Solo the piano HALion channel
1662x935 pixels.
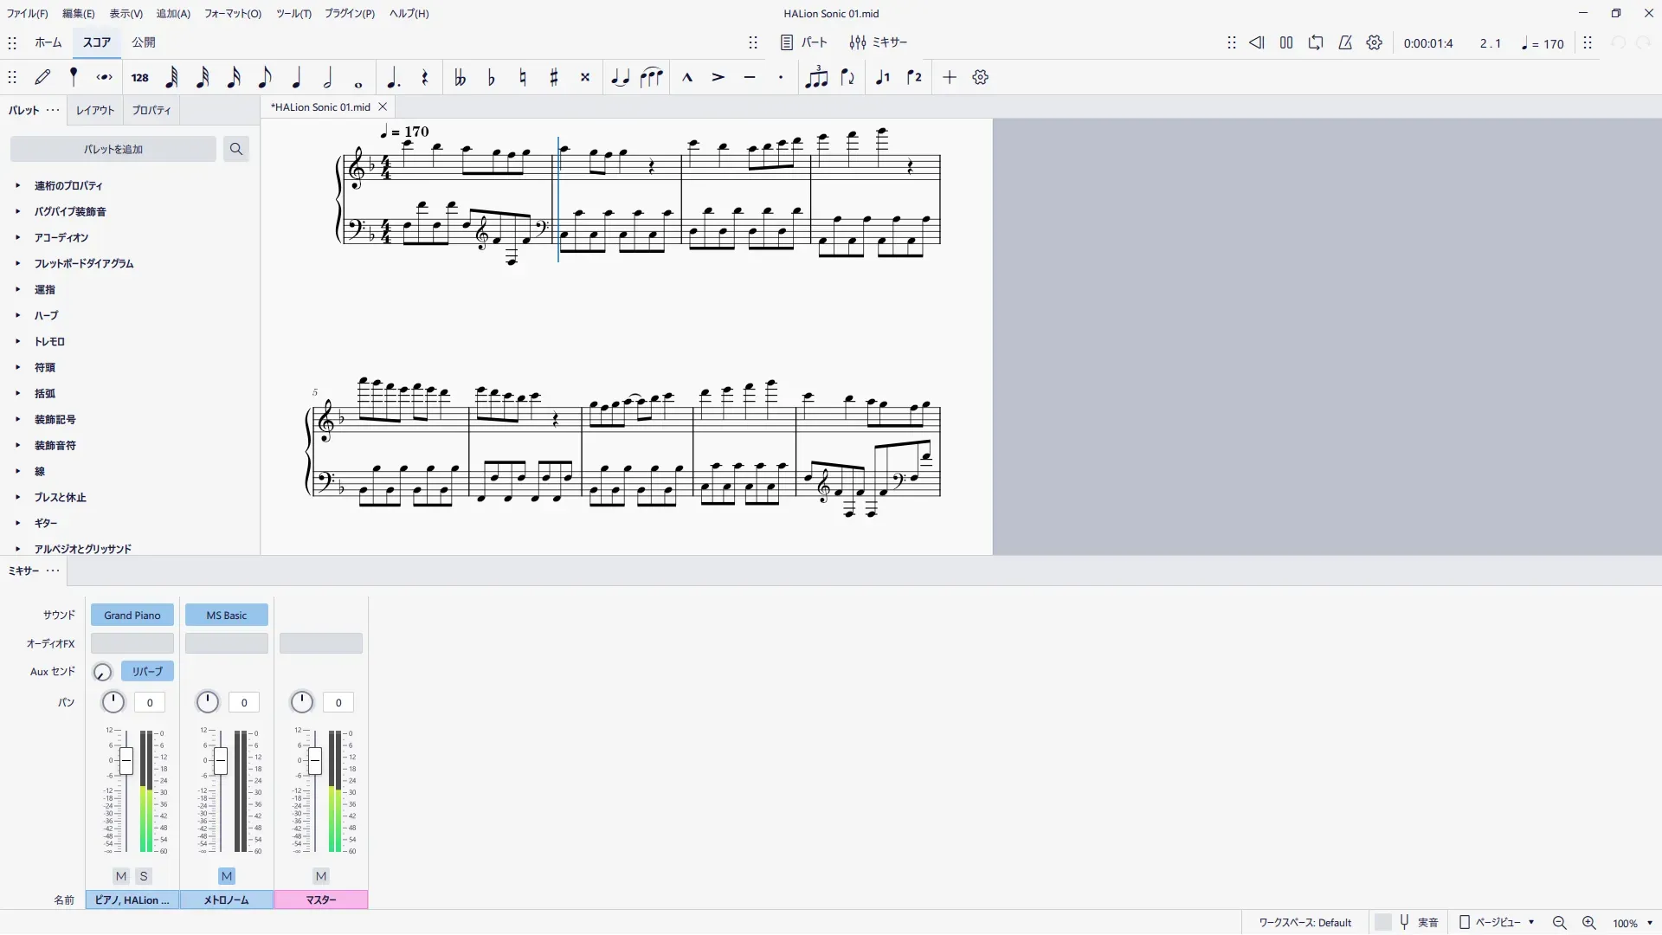point(144,876)
